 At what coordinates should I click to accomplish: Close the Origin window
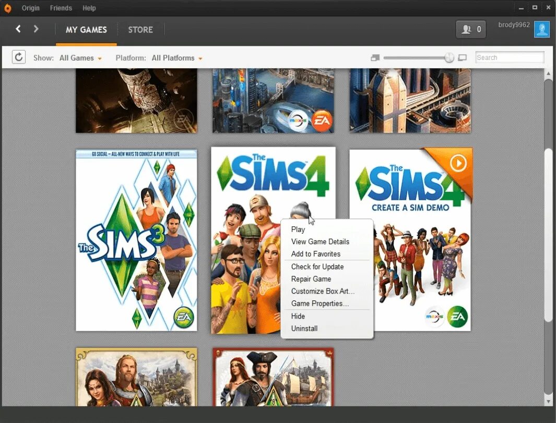(x=548, y=7)
